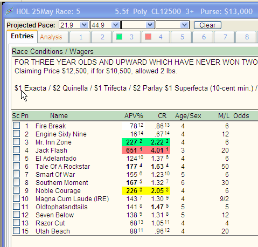Open horse tab 1
258x247 pixels.
coord(81,37)
